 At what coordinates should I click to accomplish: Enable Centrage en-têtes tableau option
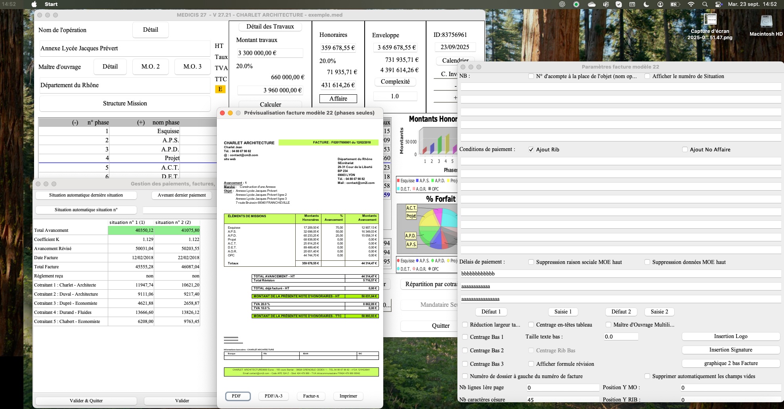(531, 325)
